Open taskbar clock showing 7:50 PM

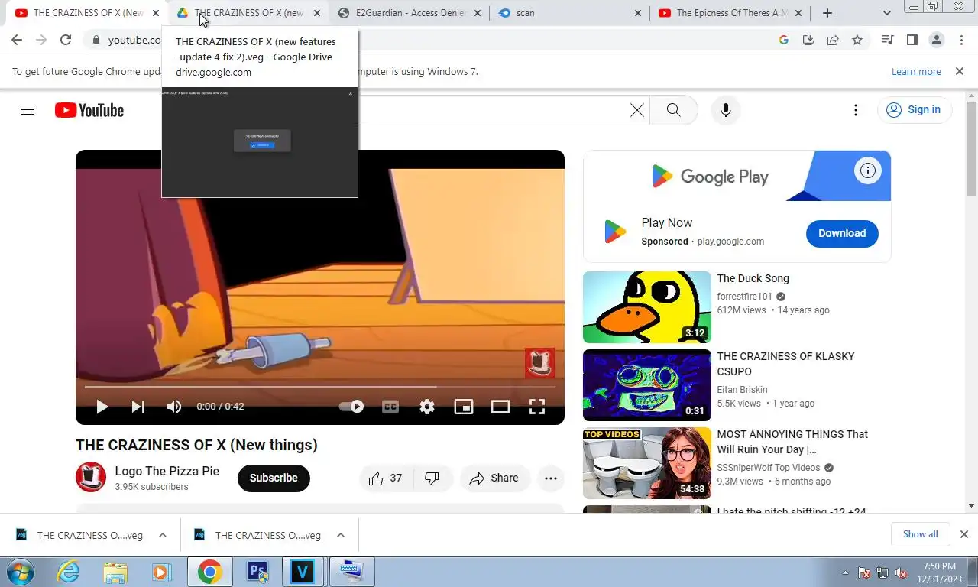[939, 572]
